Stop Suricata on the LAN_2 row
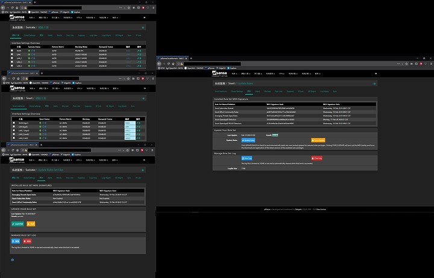The width and height of the screenshot is (434, 278). click(x=34, y=62)
